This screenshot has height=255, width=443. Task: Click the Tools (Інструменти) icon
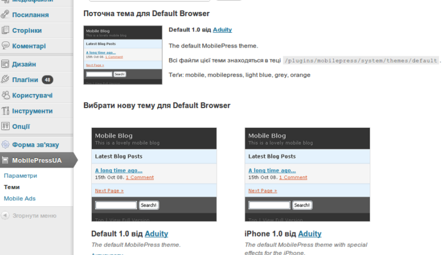pos(5,111)
